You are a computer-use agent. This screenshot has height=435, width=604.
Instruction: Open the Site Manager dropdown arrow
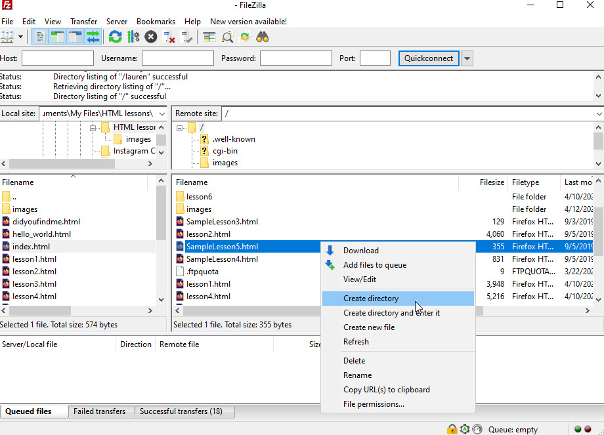click(x=20, y=37)
